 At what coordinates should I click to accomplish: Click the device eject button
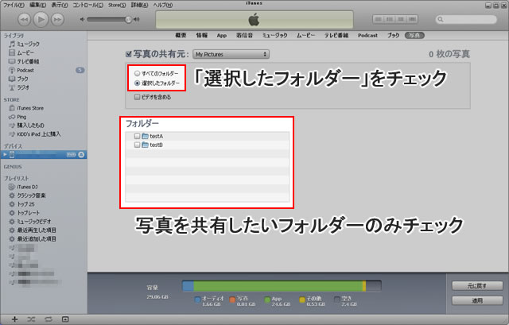(81, 155)
